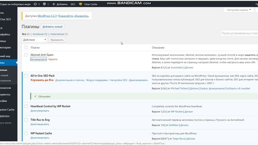258x145 pixels.
Task: Open Запрос функционала/Сообщить об ошибке link
Action: point(225,88)
